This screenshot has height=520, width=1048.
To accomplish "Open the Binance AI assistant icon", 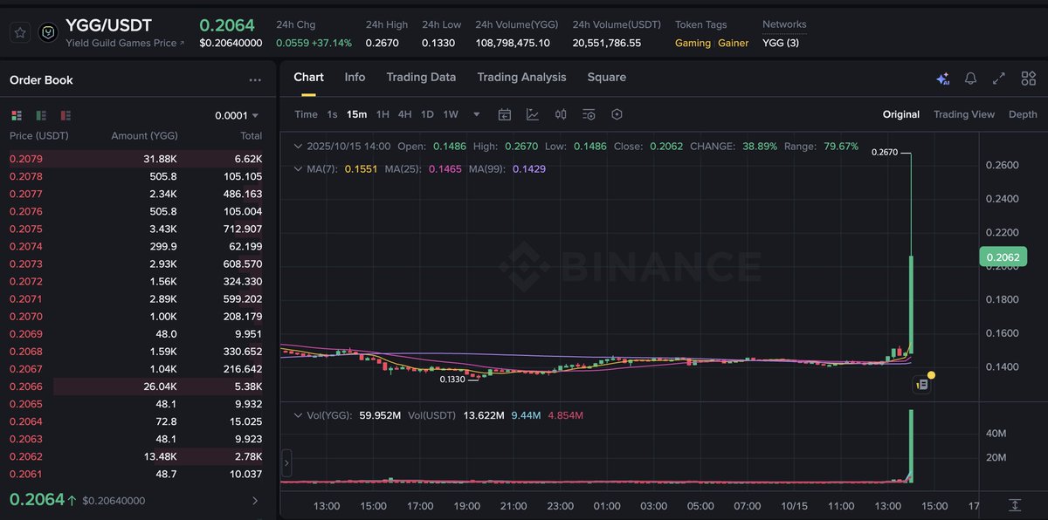I will (x=942, y=79).
